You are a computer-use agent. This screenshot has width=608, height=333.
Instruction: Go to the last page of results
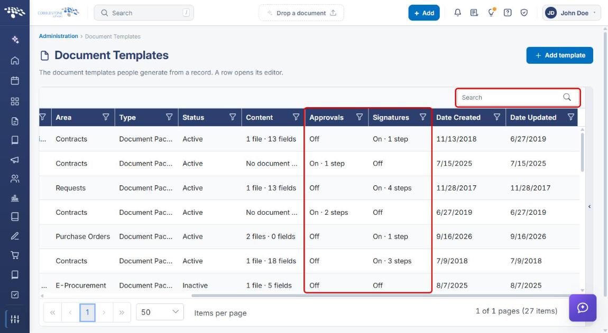coord(122,312)
